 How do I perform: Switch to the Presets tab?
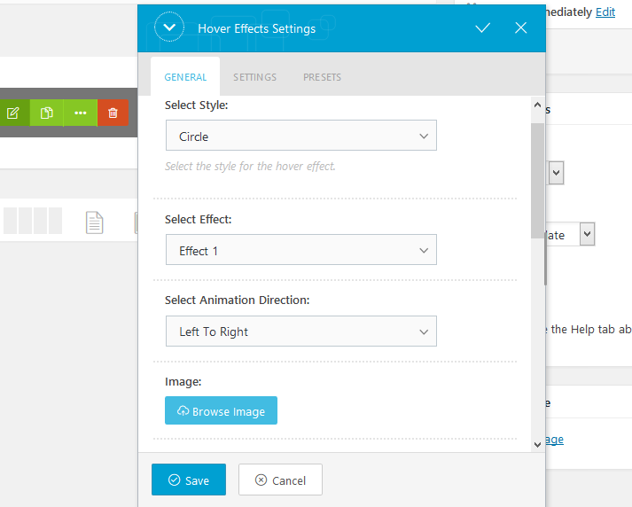coord(322,77)
